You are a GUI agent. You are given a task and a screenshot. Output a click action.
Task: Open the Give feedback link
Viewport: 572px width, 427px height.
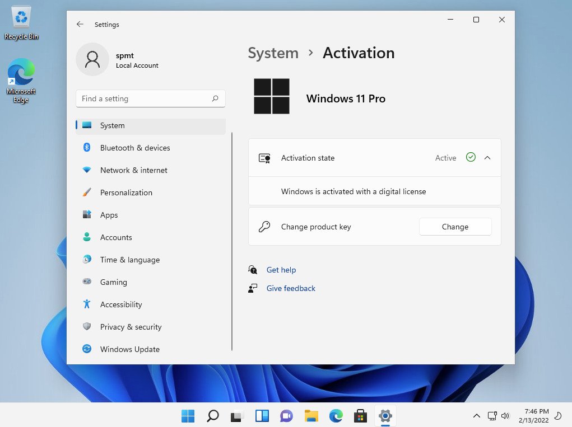[291, 289]
